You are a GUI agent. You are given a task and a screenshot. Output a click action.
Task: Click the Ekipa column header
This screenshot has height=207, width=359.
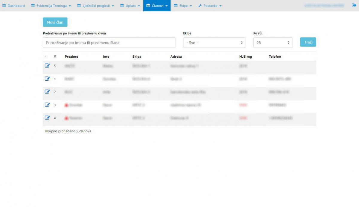pos(137,56)
